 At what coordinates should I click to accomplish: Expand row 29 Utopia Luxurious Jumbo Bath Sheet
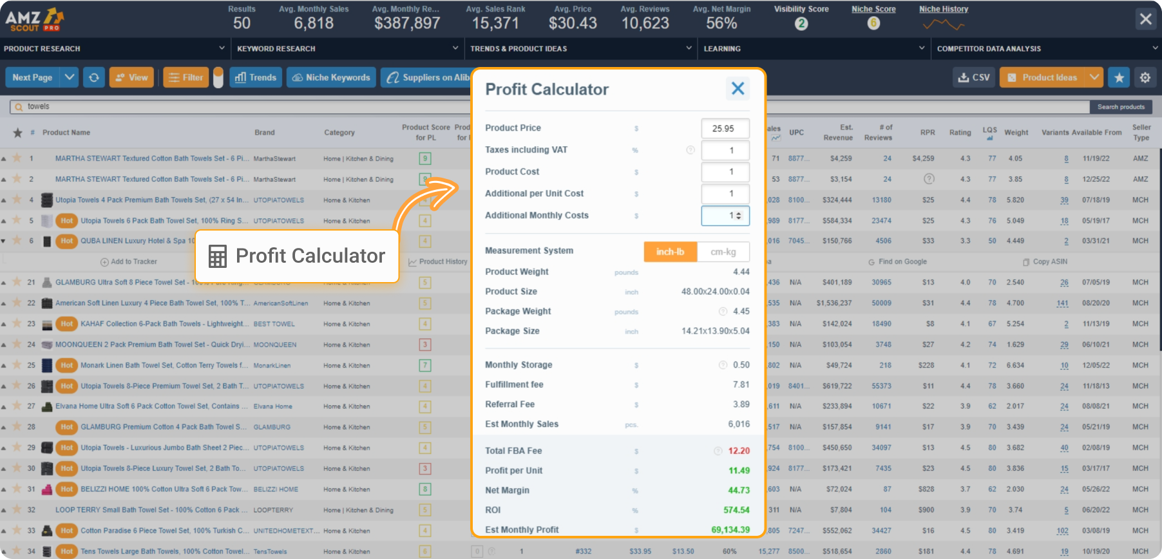tap(4, 448)
